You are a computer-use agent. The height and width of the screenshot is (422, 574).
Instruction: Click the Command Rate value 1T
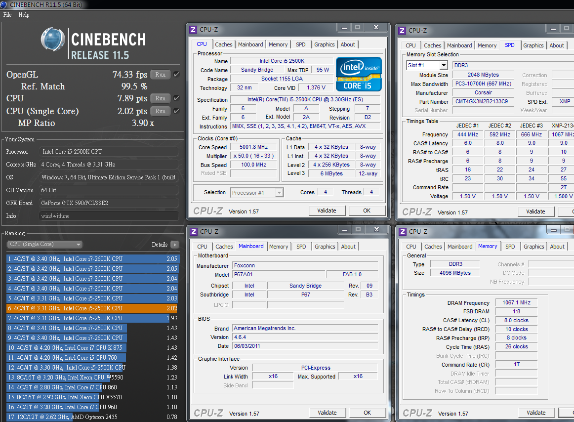click(516, 364)
